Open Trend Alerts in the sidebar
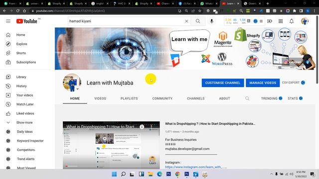319x179 pixels. (x=25, y=159)
